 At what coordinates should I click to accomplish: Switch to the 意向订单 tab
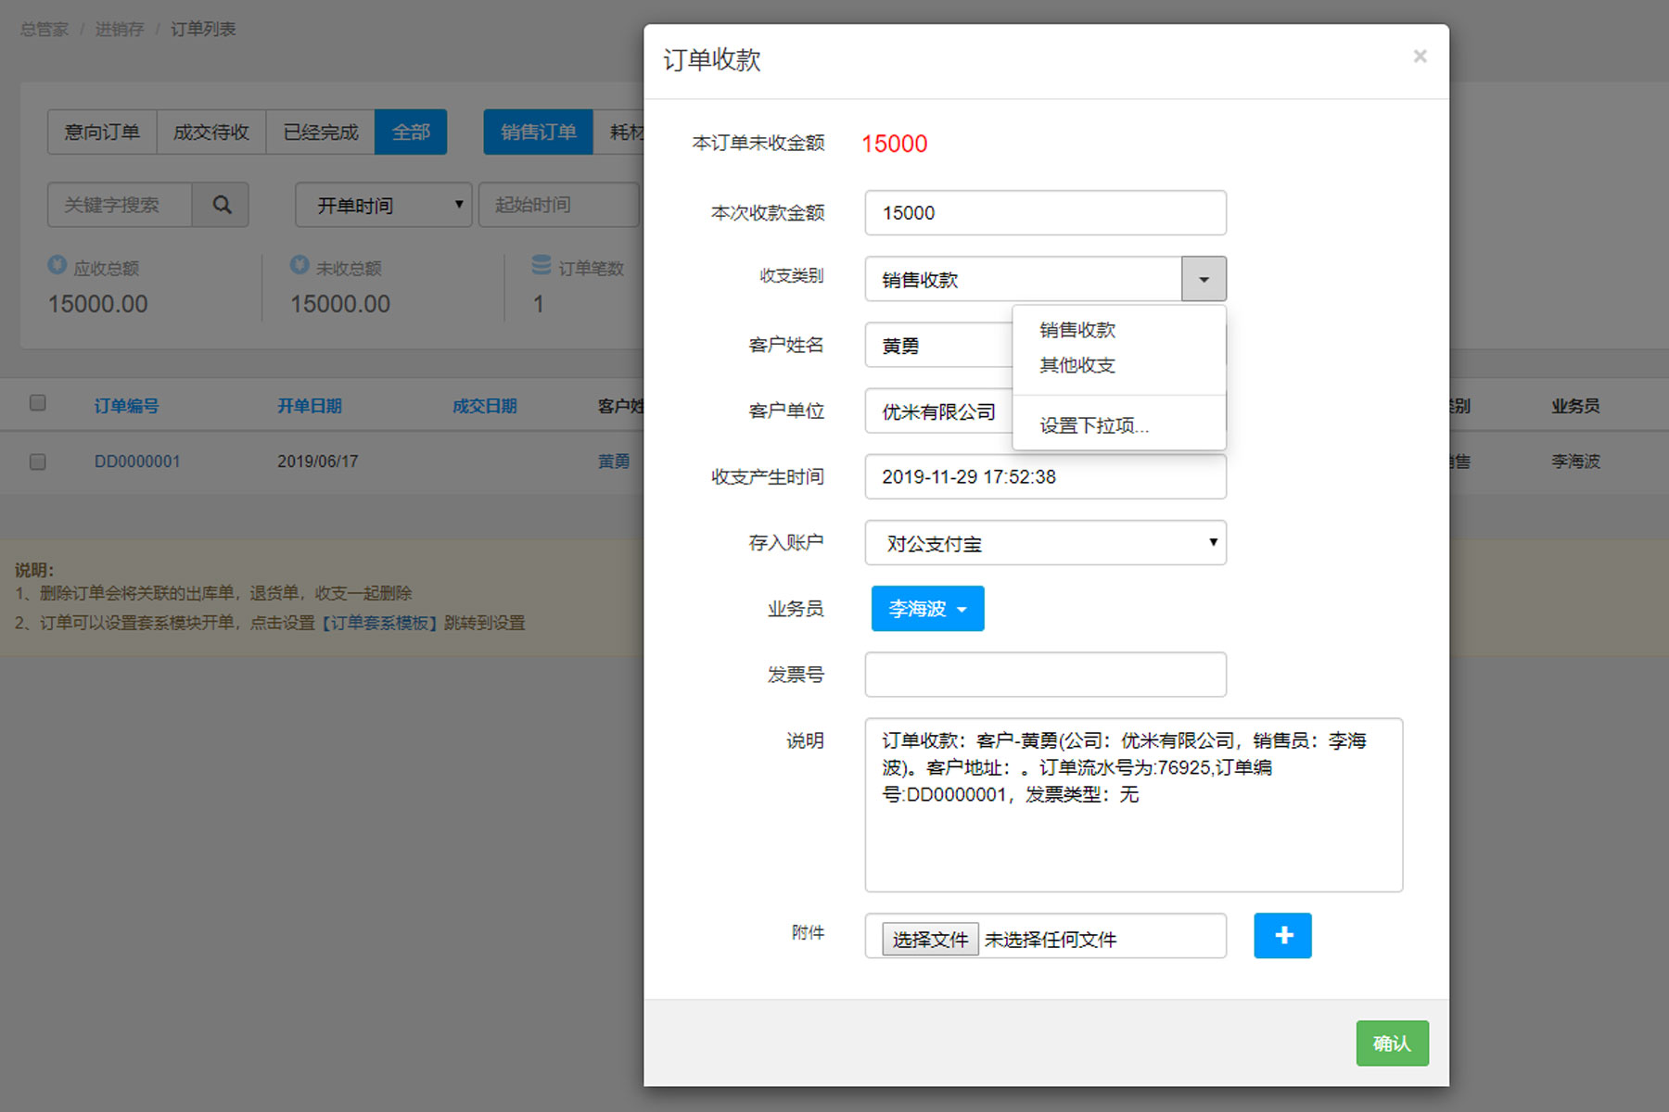pyautogui.click(x=102, y=133)
